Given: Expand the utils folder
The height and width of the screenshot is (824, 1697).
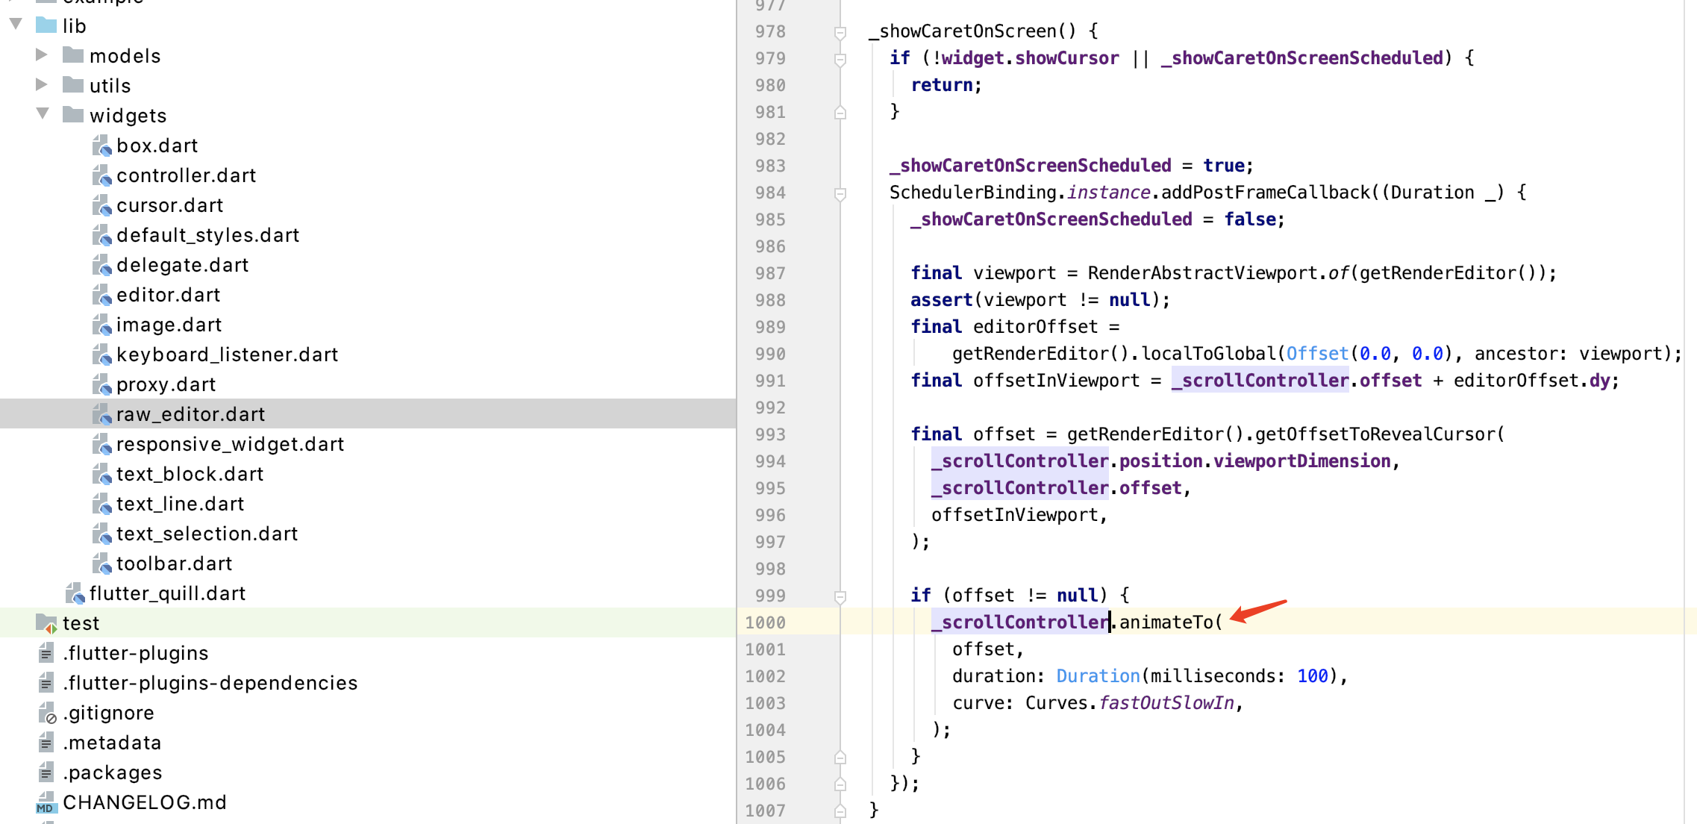Looking at the screenshot, I should coord(41,85).
